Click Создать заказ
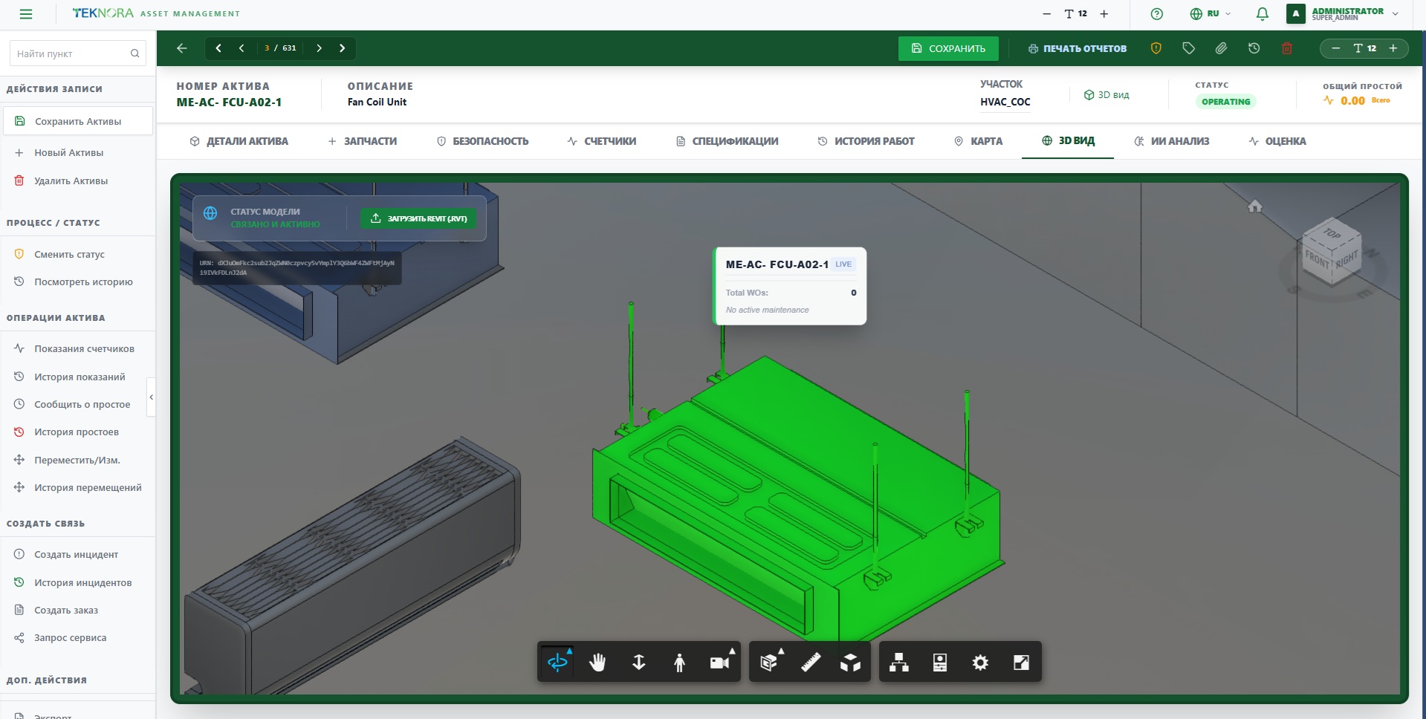Viewport: 1426px width, 719px height. (77, 610)
